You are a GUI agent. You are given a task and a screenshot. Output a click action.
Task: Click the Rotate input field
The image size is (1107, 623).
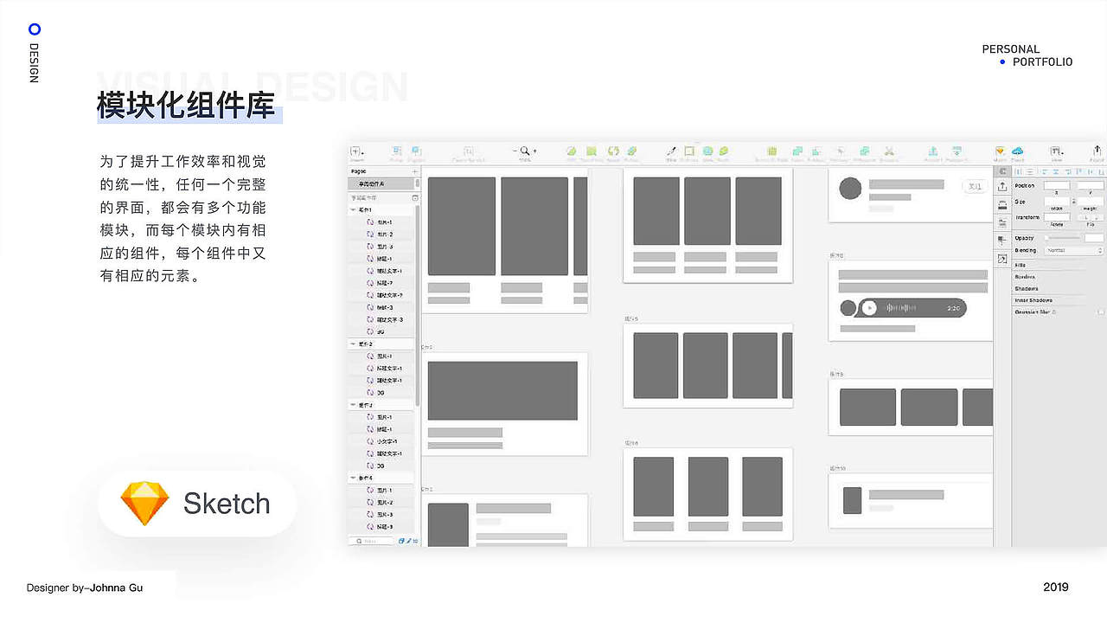coord(1057,217)
